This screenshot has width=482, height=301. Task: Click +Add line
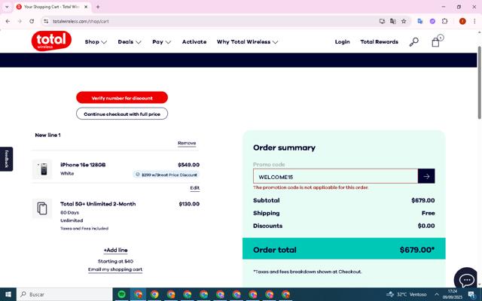(x=115, y=250)
